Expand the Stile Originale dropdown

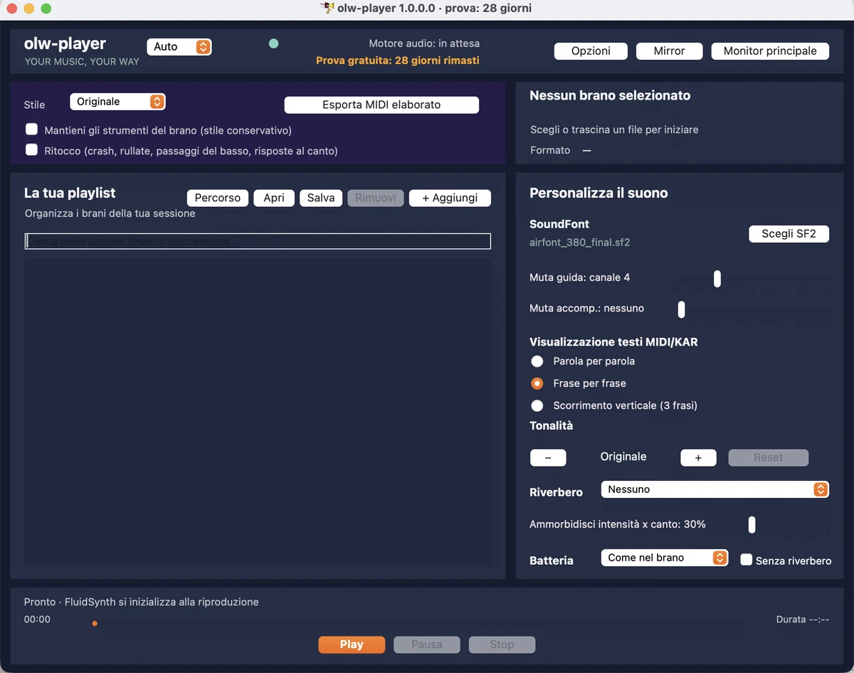tap(117, 102)
